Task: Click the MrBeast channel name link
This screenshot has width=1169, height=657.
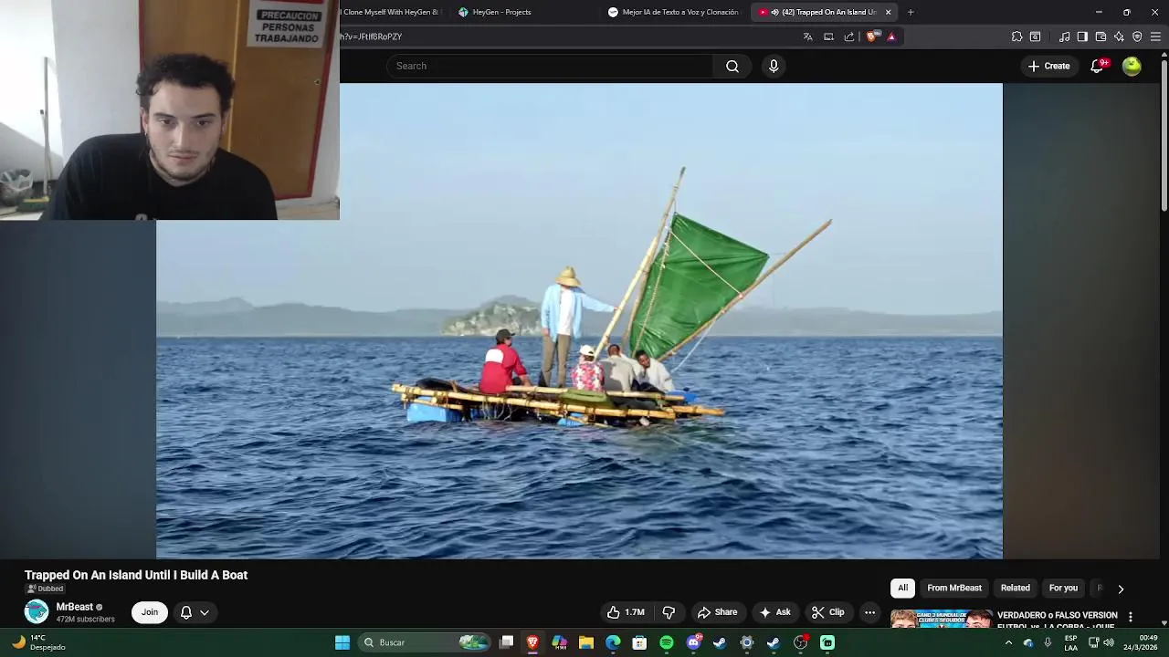Action: [75, 607]
